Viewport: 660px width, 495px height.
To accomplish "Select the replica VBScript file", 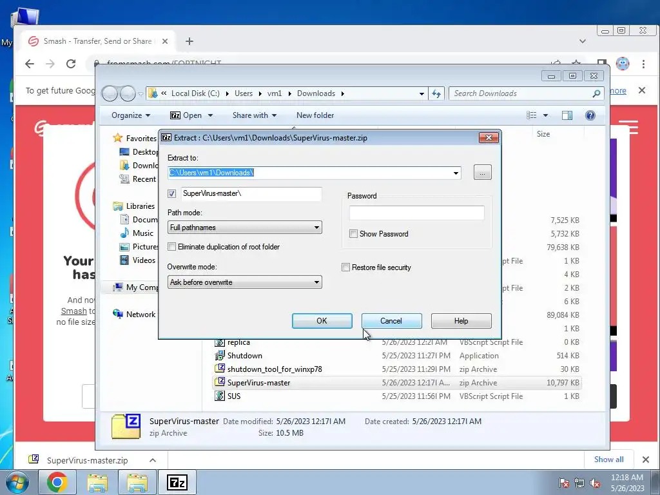I will pos(238,342).
